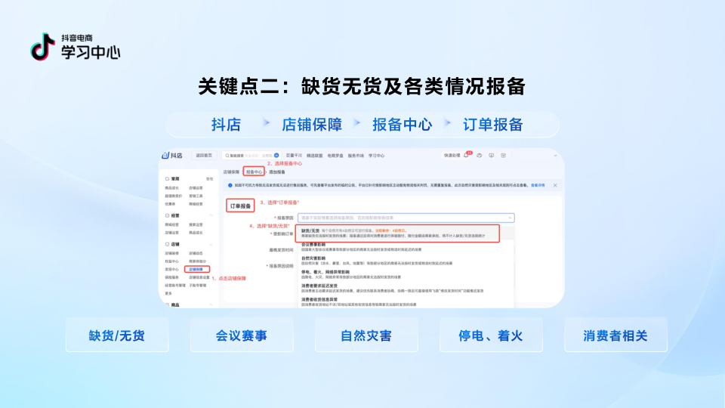This screenshot has width=725, height=408.
Task: Open 保险服务 in the sidebar
Action: pos(171,277)
